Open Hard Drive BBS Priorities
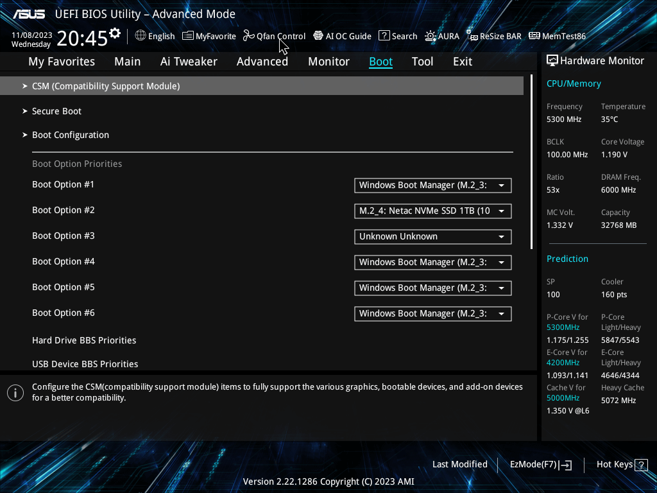This screenshot has height=493, width=657. [x=84, y=340]
